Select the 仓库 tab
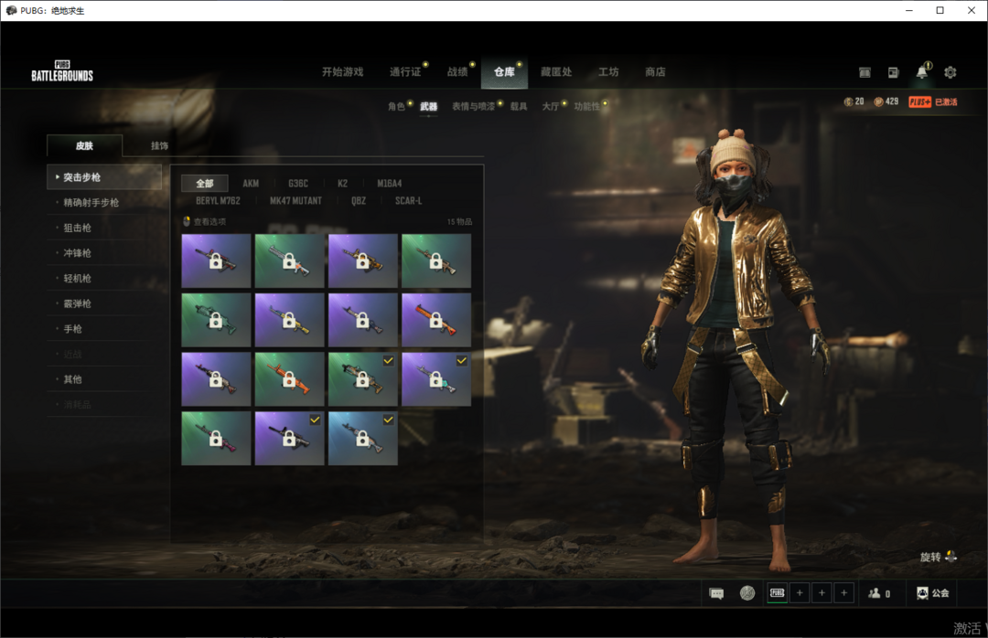 coord(504,72)
